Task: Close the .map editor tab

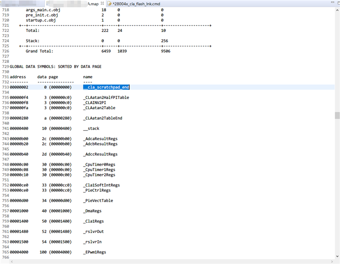Action: (x=103, y=4)
